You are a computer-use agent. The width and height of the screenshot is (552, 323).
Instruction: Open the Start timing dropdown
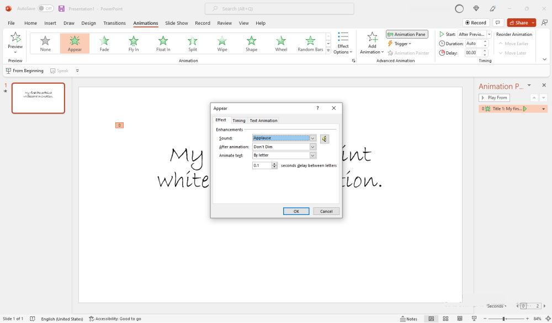(489, 34)
